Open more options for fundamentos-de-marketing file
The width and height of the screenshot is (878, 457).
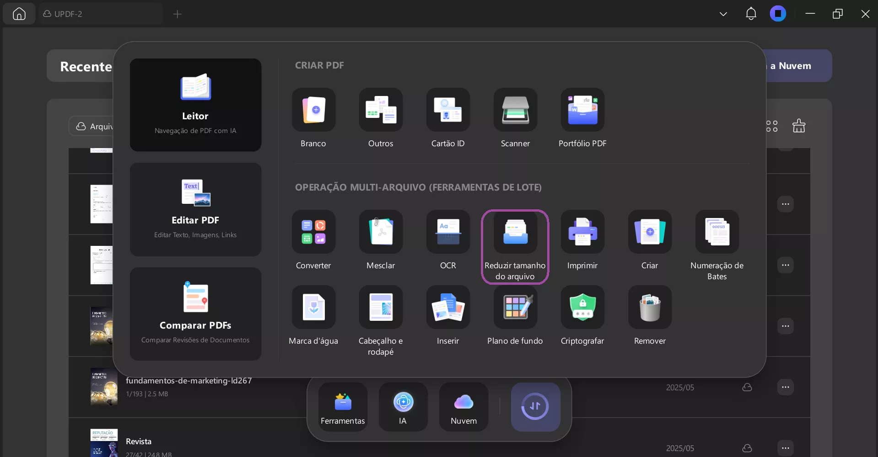[x=785, y=387]
